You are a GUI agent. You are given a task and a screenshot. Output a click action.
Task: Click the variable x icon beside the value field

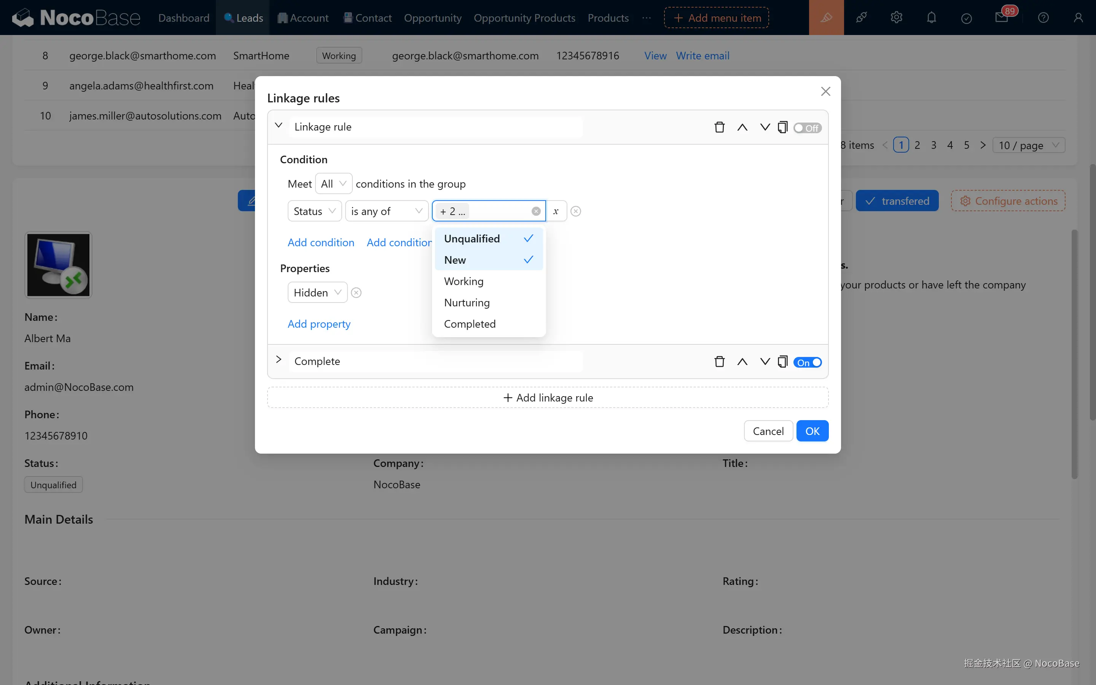tap(556, 211)
